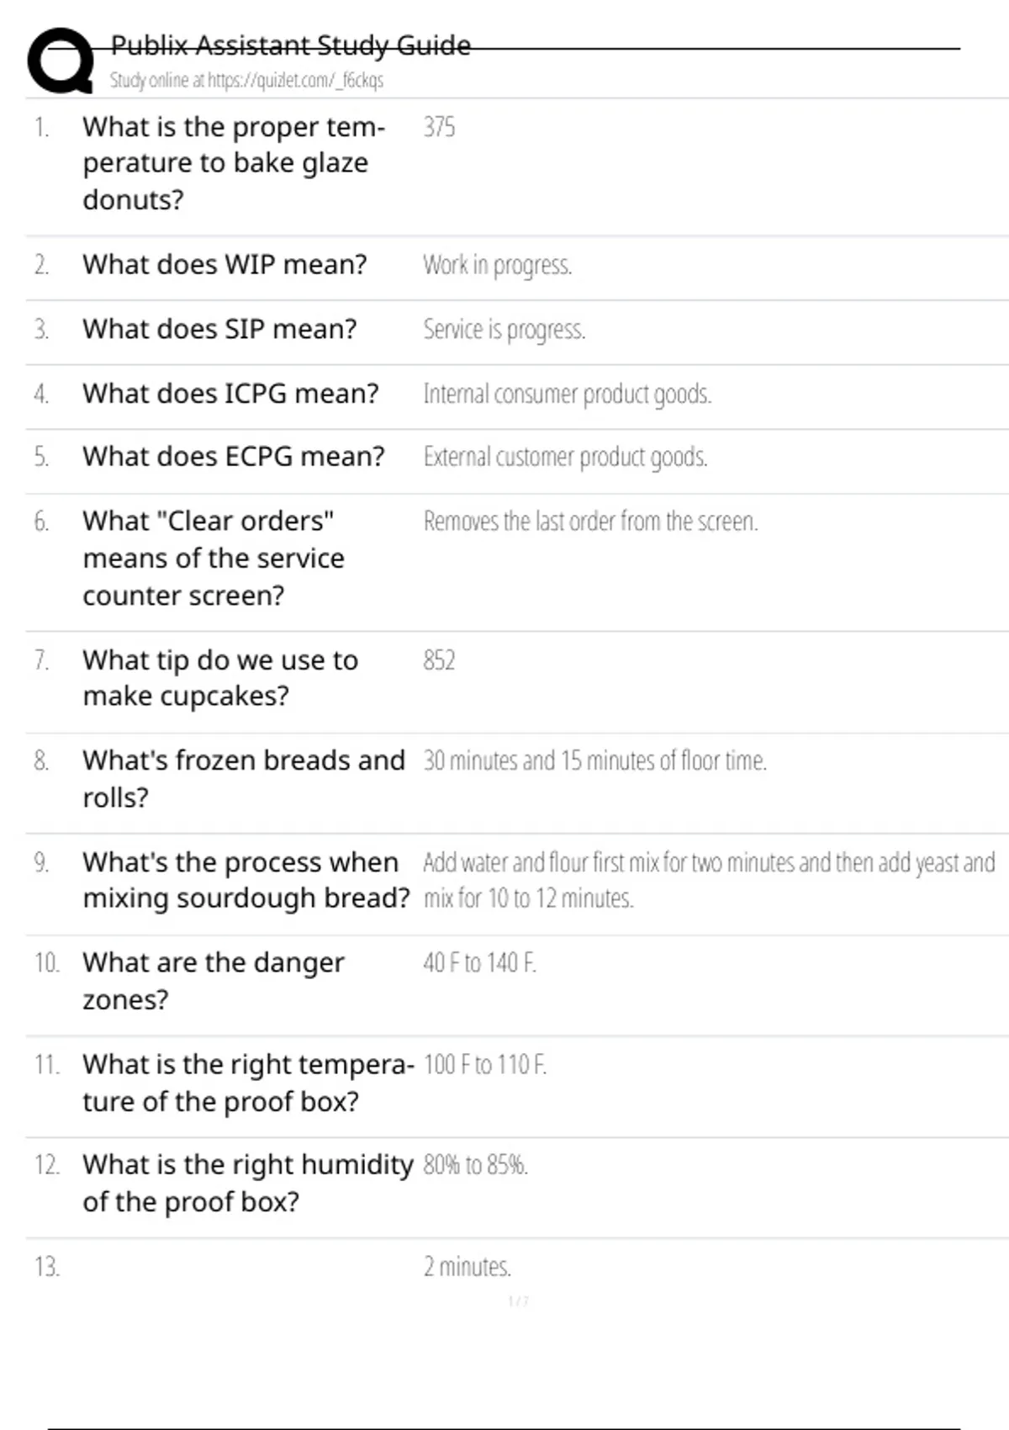
Task: Click the cupcake tip question
Action: point(219,678)
